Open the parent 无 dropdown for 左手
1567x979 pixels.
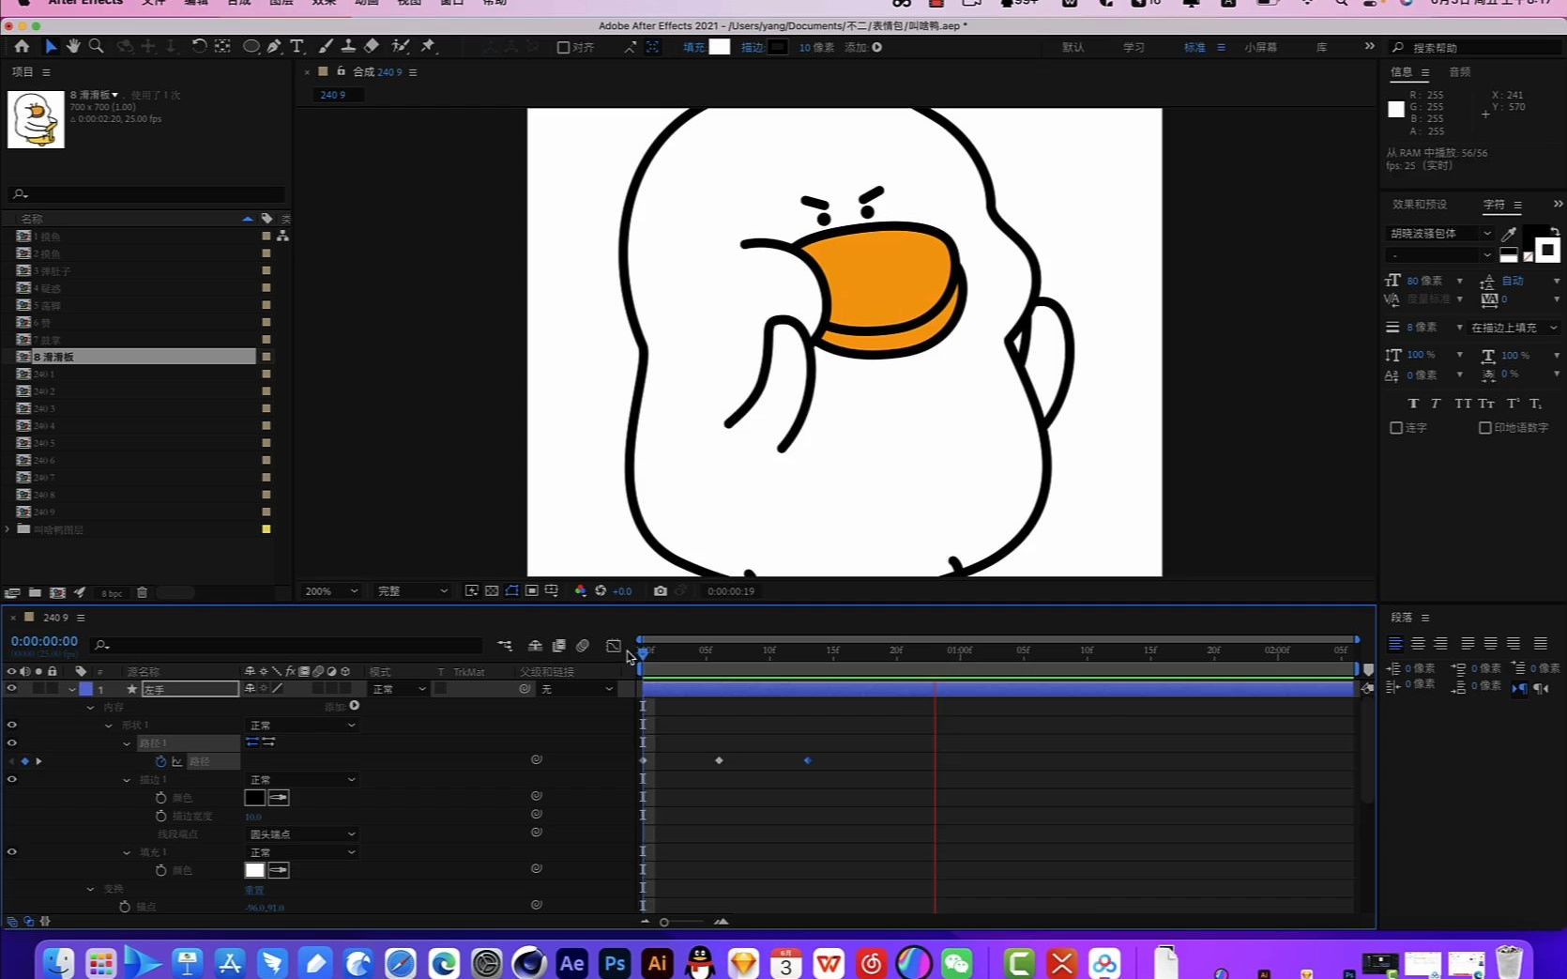pyautogui.click(x=576, y=689)
